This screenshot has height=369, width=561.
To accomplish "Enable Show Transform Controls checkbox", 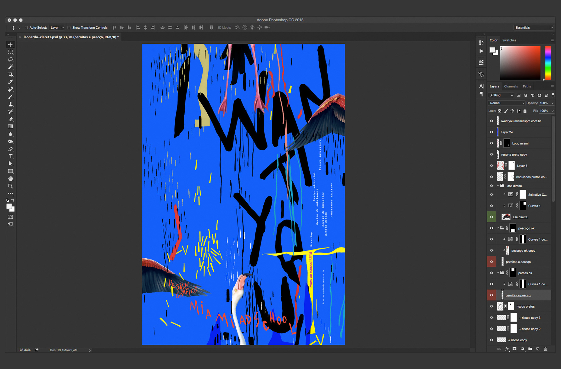I will click(69, 28).
